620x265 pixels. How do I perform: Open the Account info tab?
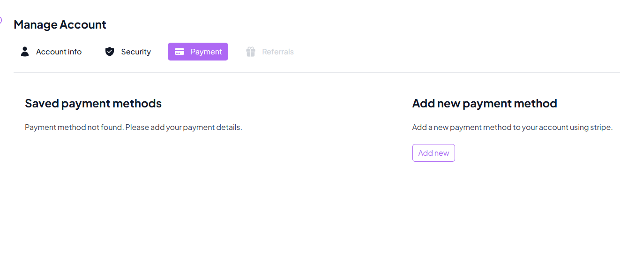(x=59, y=52)
